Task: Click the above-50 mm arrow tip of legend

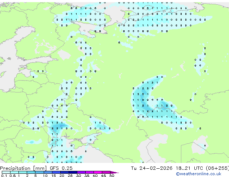Action: 114,173
